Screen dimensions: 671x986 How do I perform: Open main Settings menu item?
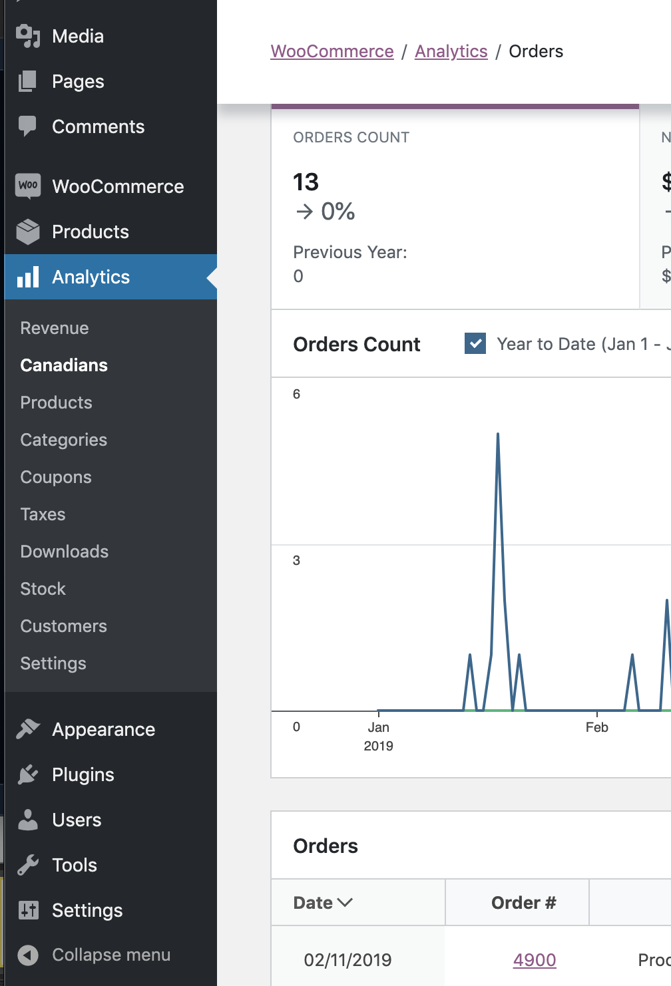pyautogui.click(x=87, y=910)
